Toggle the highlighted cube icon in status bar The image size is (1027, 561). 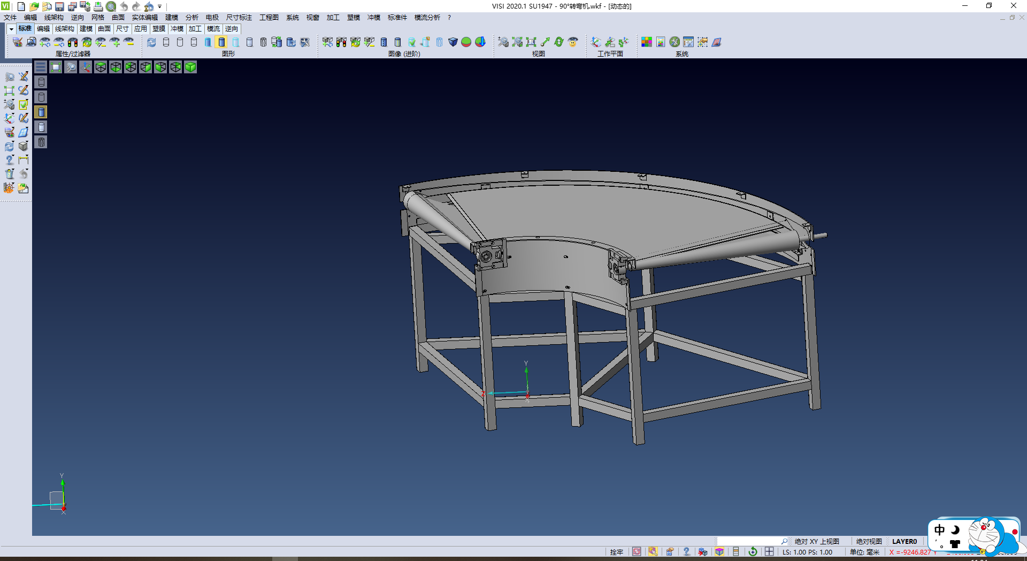(719, 552)
